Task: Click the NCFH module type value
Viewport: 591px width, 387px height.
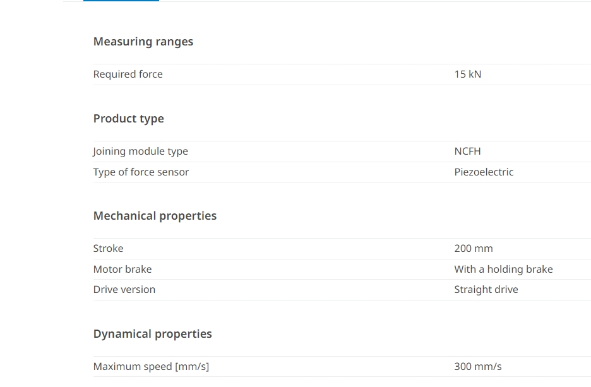Action: (x=467, y=151)
